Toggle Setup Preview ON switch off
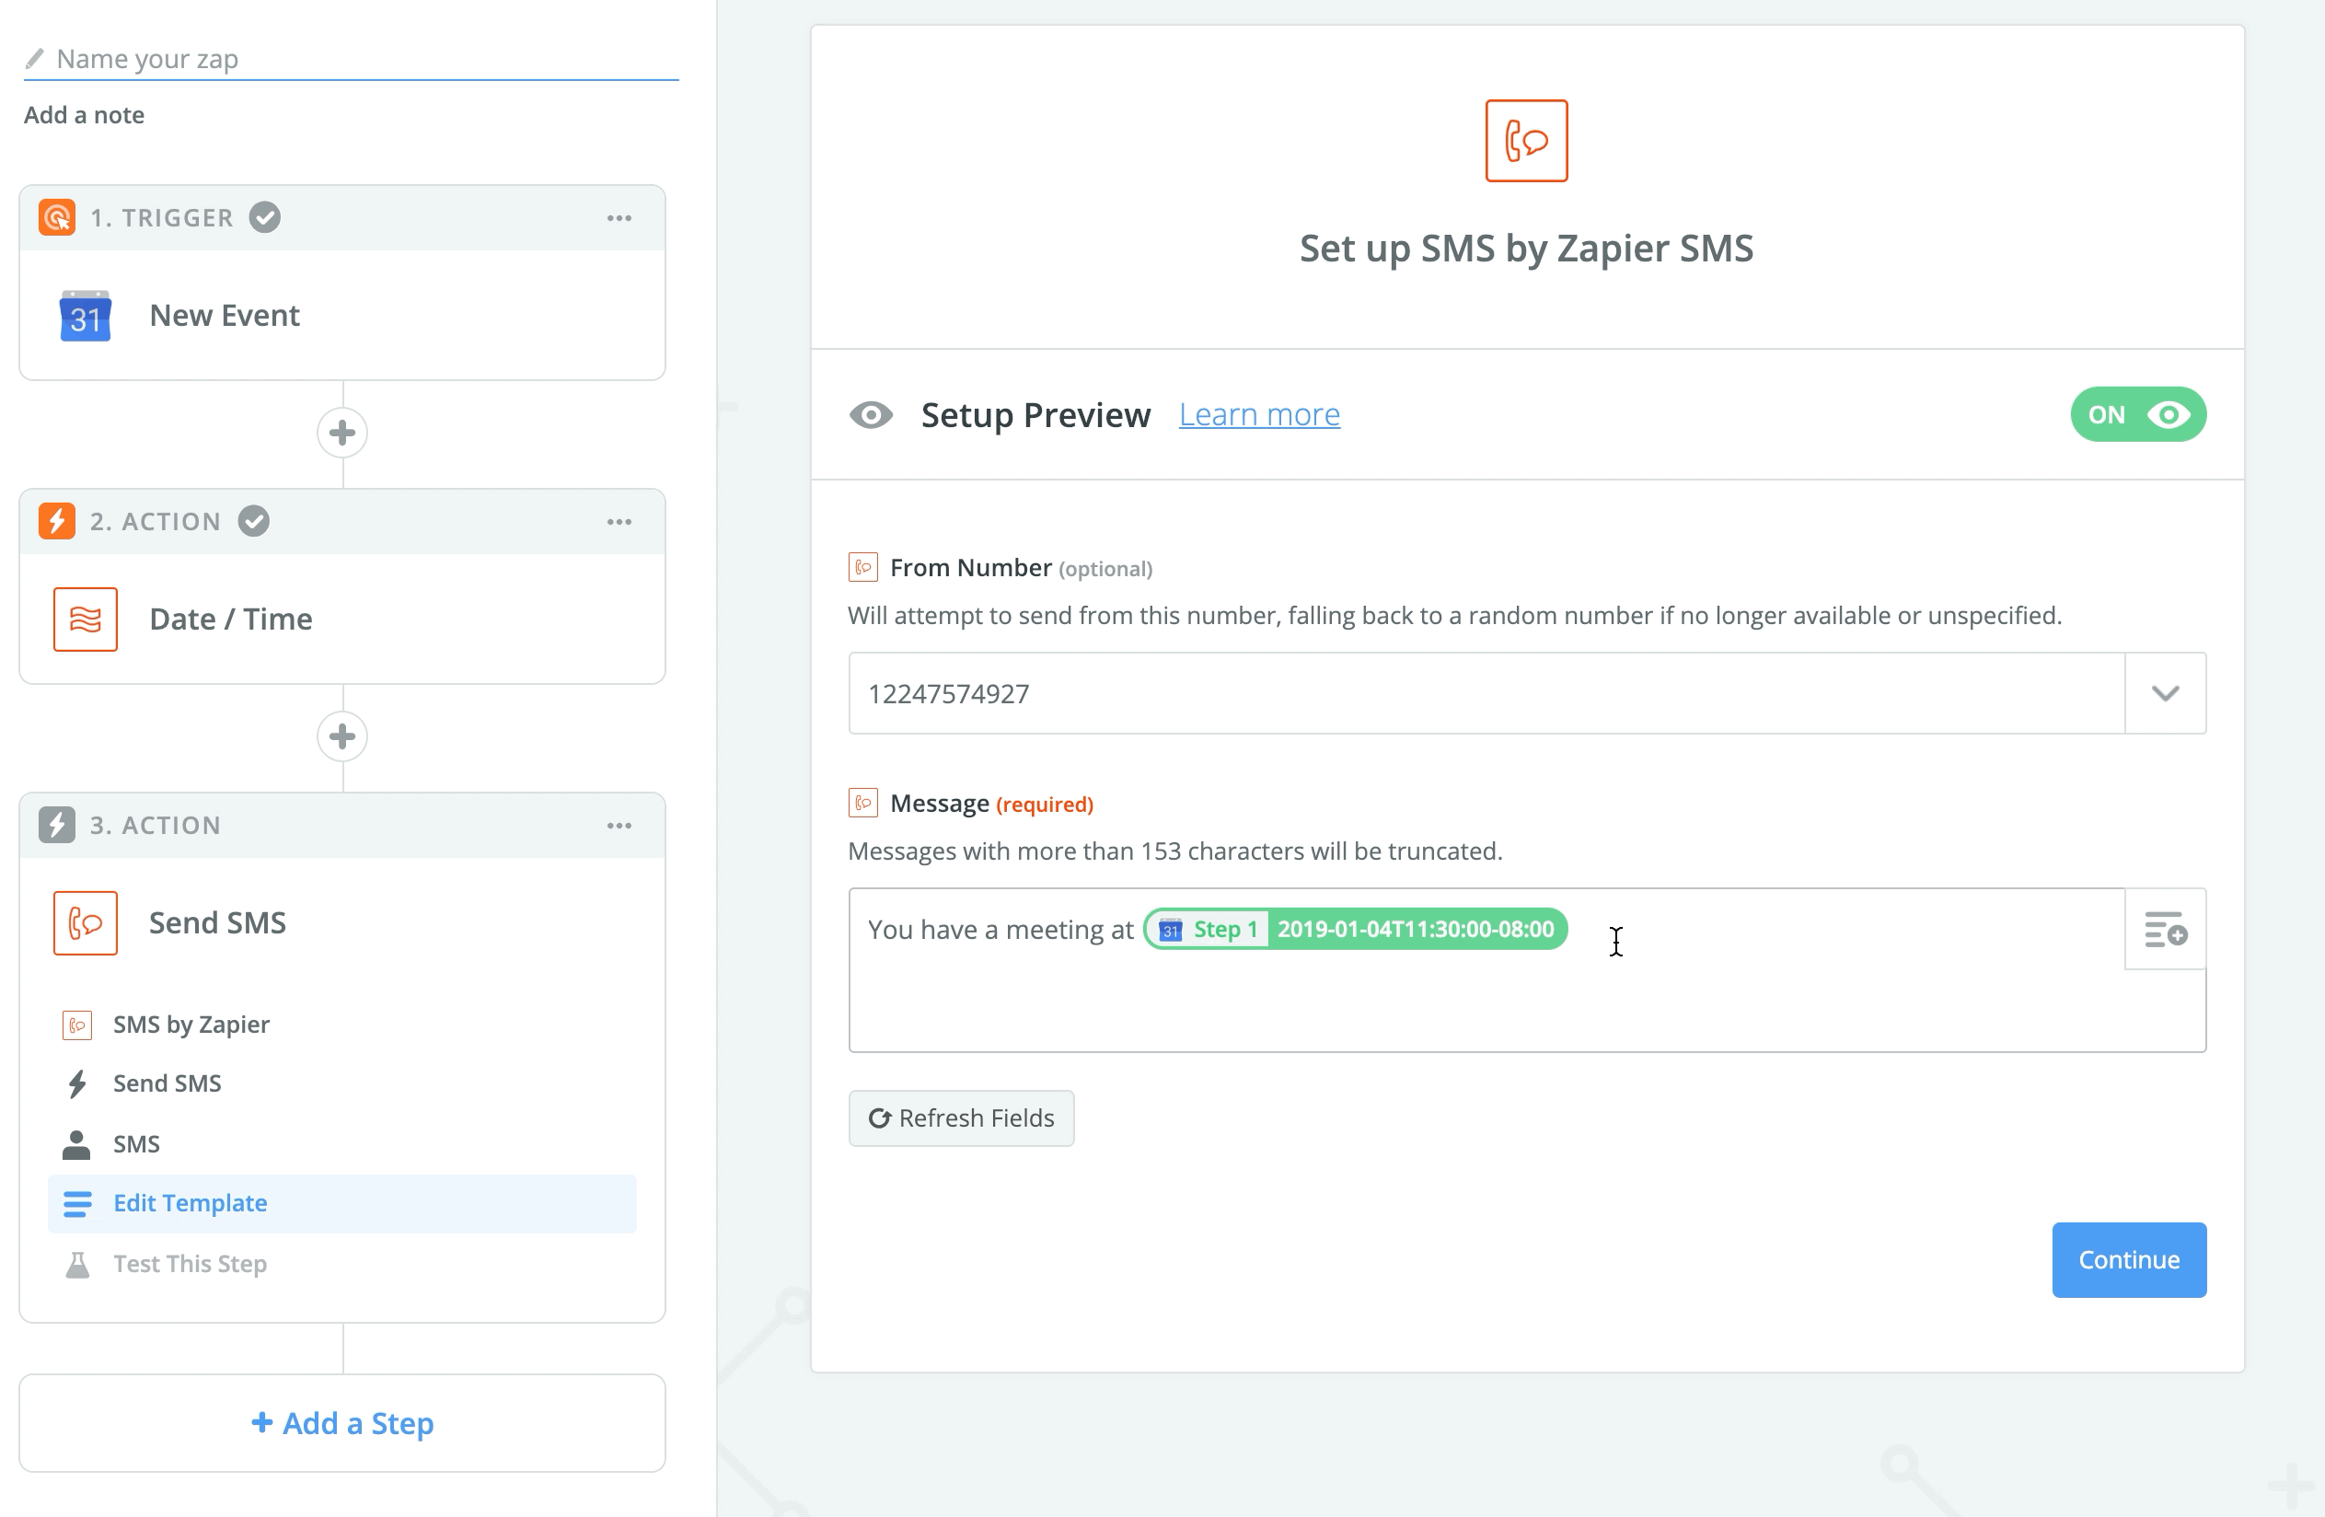Viewport: 2325px width, 1517px height. 2137,415
